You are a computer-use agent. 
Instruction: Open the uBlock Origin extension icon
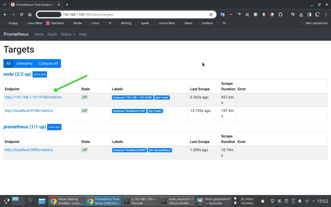(231, 15)
